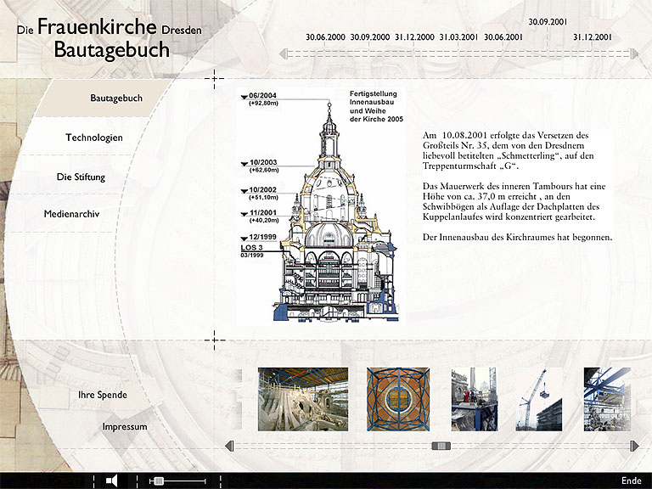The width and height of the screenshot is (652, 489).
Task: Select the 30.09.2001 timeline date
Action: click(x=548, y=21)
